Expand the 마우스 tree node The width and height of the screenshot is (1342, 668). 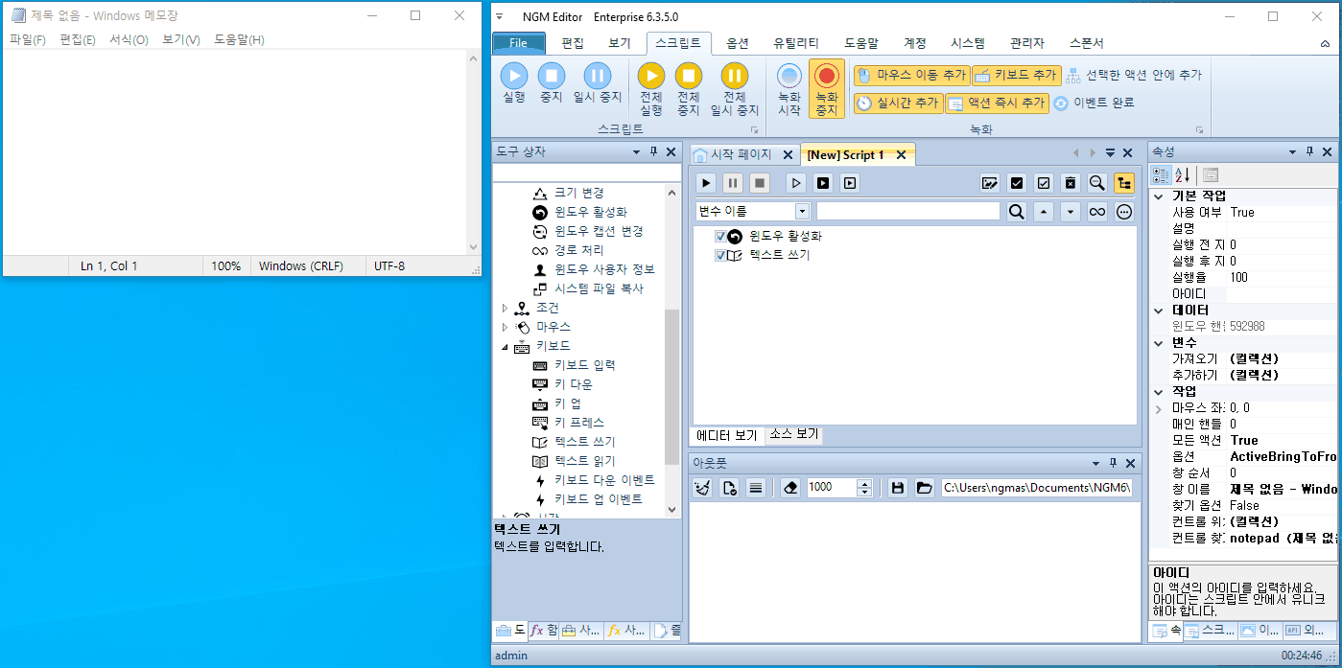pyautogui.click(x=506, y=327)
